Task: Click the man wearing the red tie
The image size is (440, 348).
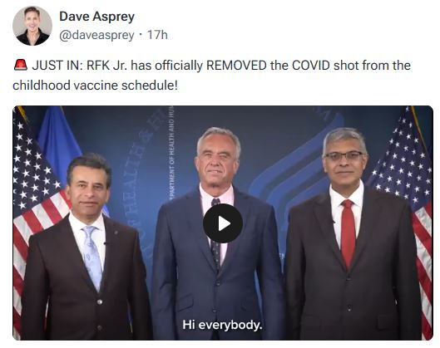Action: click(353, 235)
